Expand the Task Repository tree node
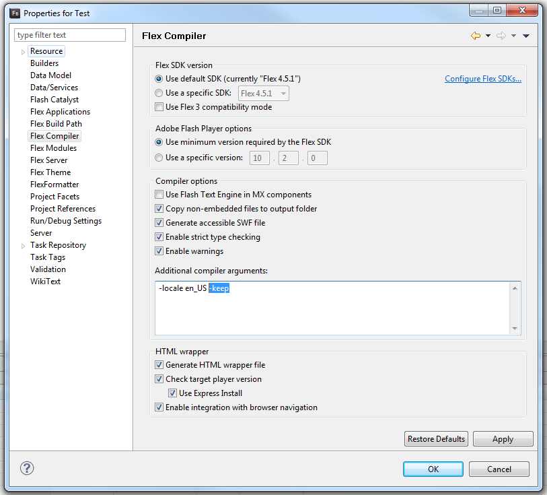 [23, 246]
